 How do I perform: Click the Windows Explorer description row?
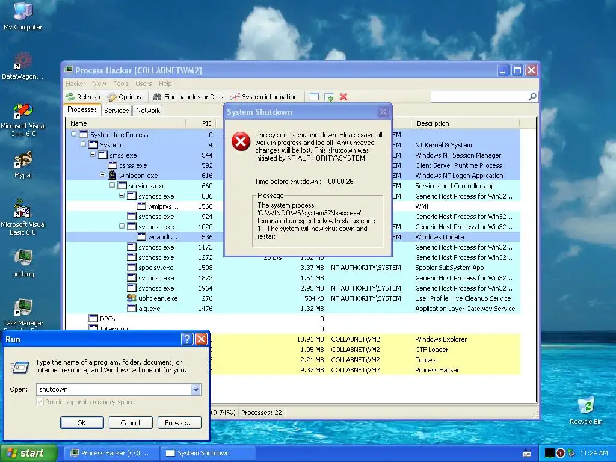pyautogui.click(x=441, y=339)
